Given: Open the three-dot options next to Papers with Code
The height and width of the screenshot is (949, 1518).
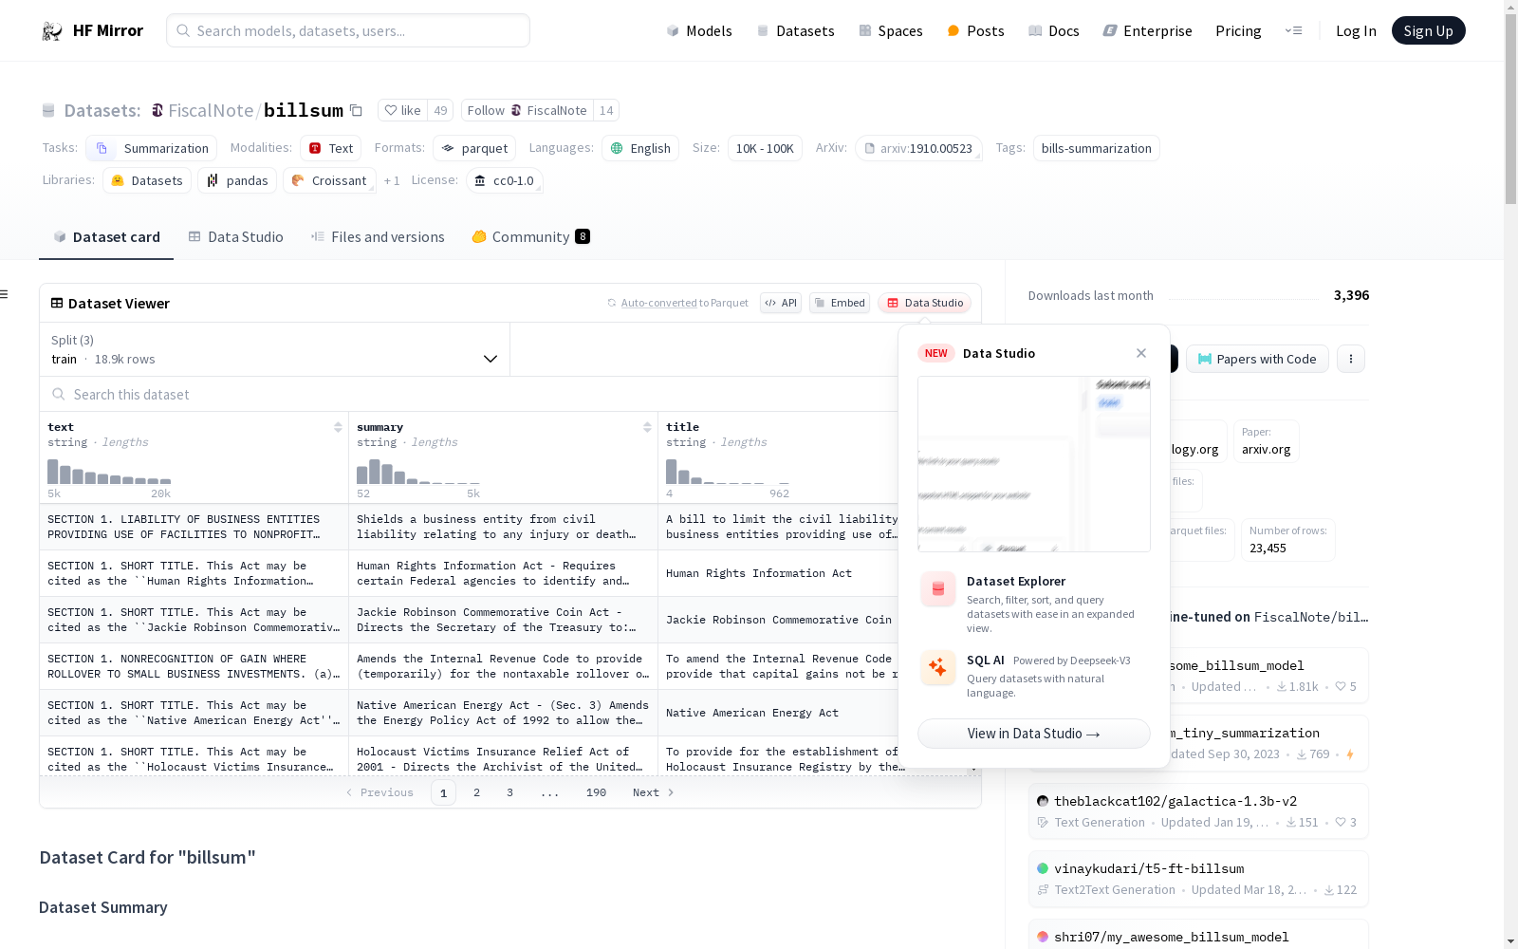Looking at the screenshot, I should tap(1351, 359).
